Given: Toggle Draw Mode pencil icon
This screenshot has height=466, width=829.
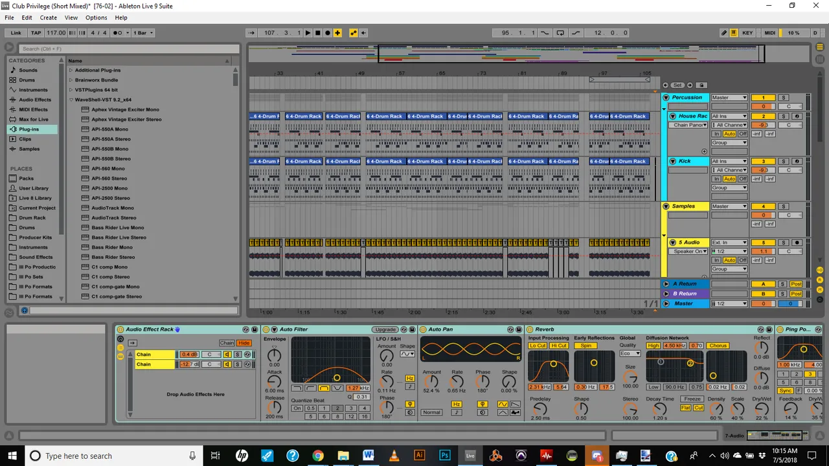Looking at the screenshot, I should pyautogui.click(x=724, y=33).
